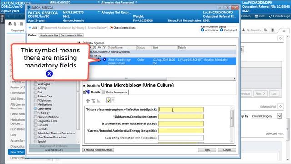Click the gray plus icon in details toolbar
The width and height of the screenshot is (291, 164).
click(88, 101)
